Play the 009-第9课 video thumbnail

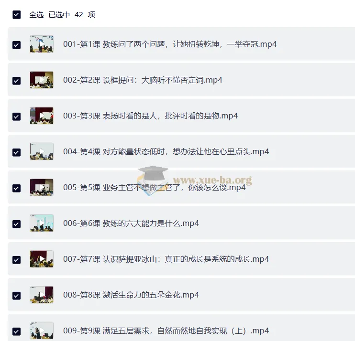point(42,330)
